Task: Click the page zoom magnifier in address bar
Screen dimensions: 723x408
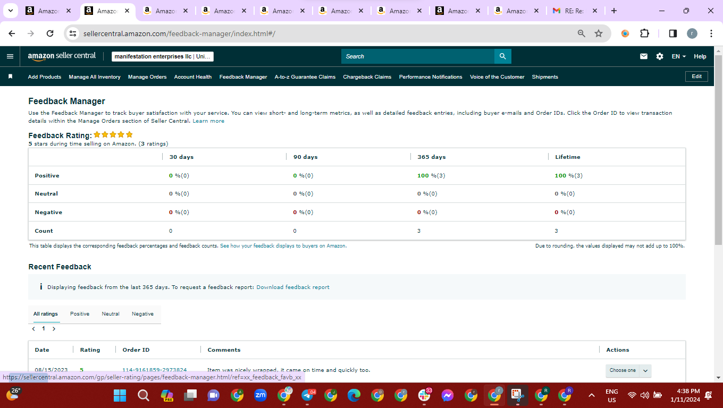Action: tap(582, 33)
